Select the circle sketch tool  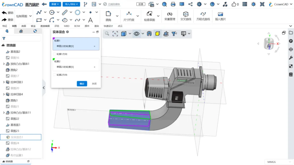52,12
